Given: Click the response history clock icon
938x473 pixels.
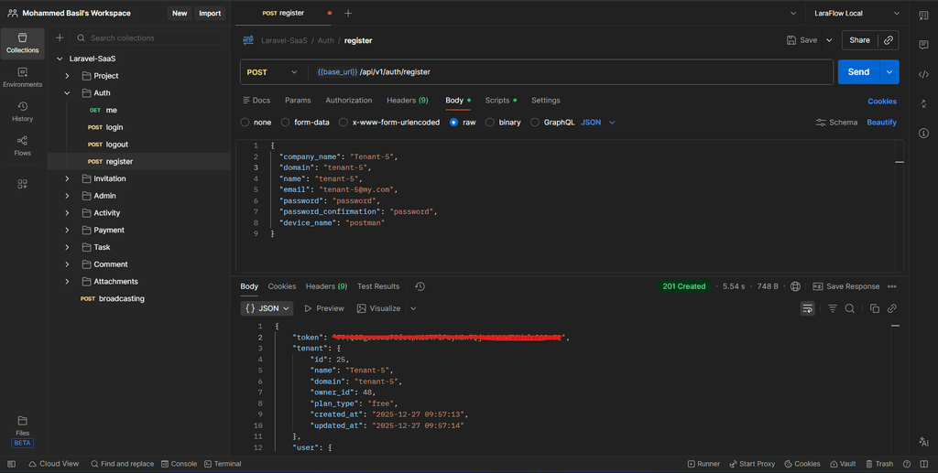Looking at the screenshot, I should click(420, 286).
